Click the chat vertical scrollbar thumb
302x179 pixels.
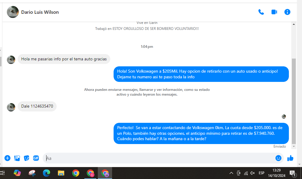pyautogui.click(x=294, y=101)
